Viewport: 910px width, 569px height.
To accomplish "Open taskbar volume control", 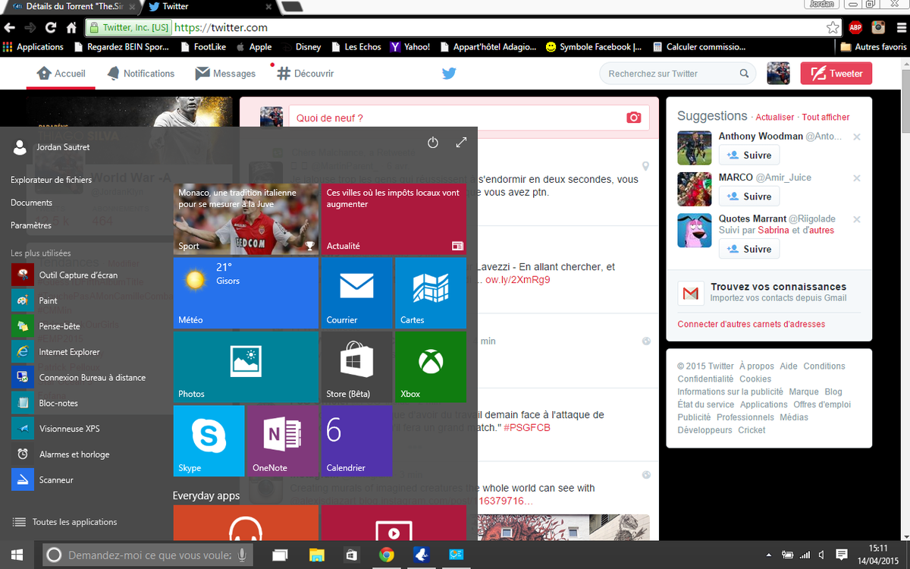I will (x=821, y=555).
